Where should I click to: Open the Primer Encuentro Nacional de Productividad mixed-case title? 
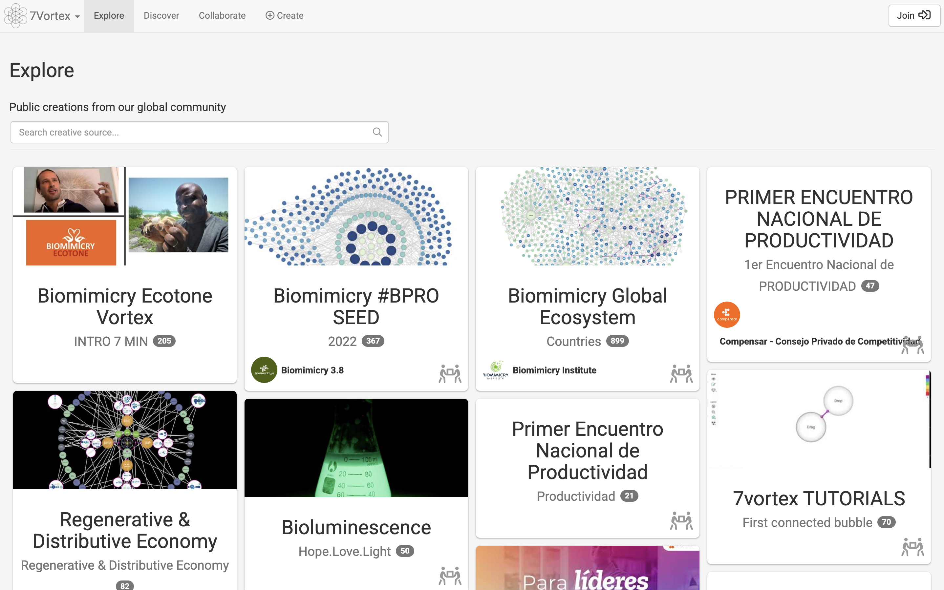pos(588,451)
